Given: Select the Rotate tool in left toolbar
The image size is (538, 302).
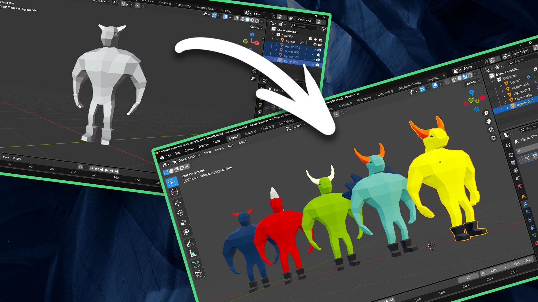Looking at the screenshot, I should pos(180,213).
